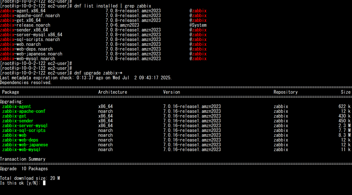Select zabbix-web-mysql.noarch in installed list

(28, 59)
